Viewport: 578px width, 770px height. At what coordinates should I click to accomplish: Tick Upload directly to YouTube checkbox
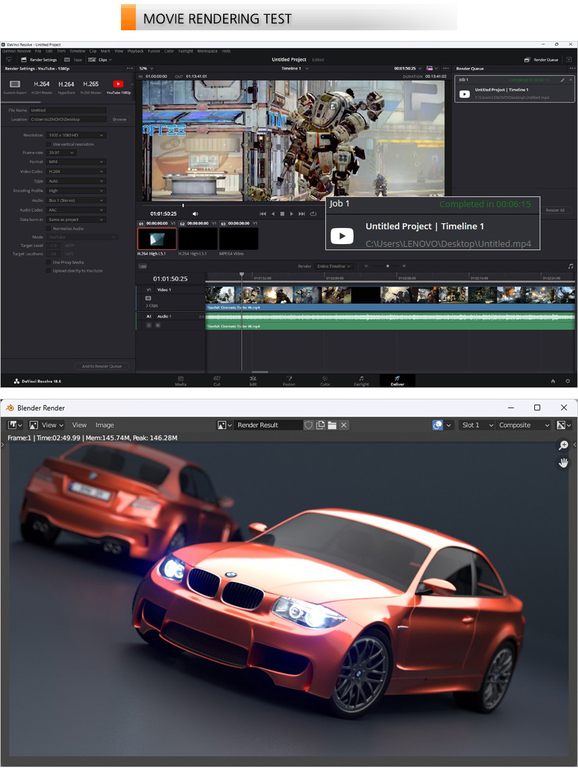point(48,271)
